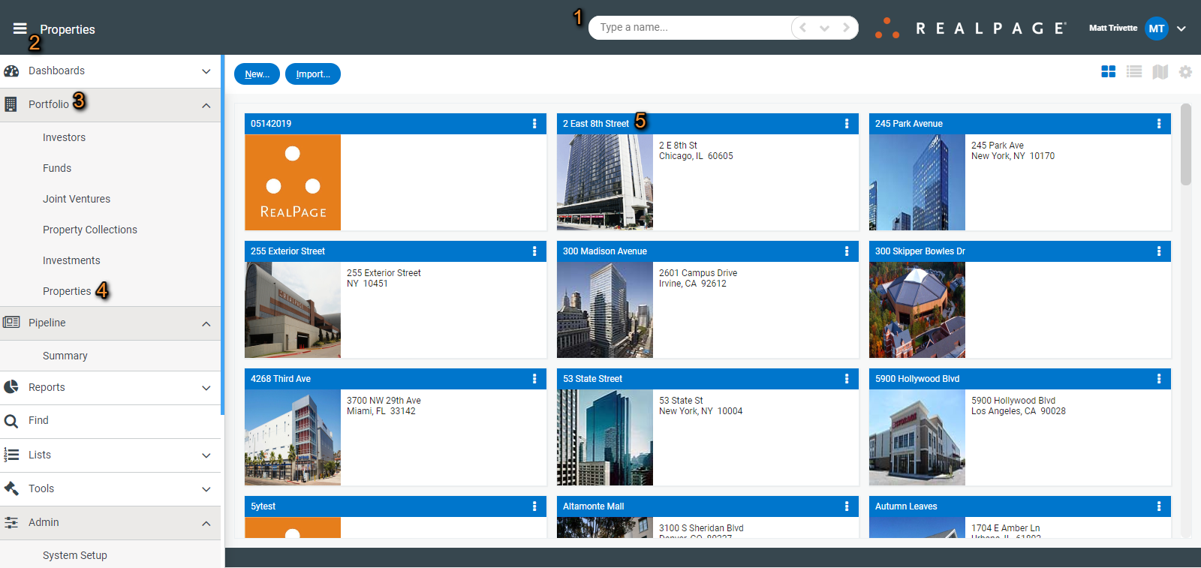Open options menu for 5ytest card

click(x=534, y=506)
